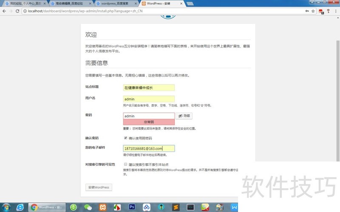The height and width of the screenshot is (212, 340).
Task: Open a new tab via the tab button
Action: pos(190,4)
